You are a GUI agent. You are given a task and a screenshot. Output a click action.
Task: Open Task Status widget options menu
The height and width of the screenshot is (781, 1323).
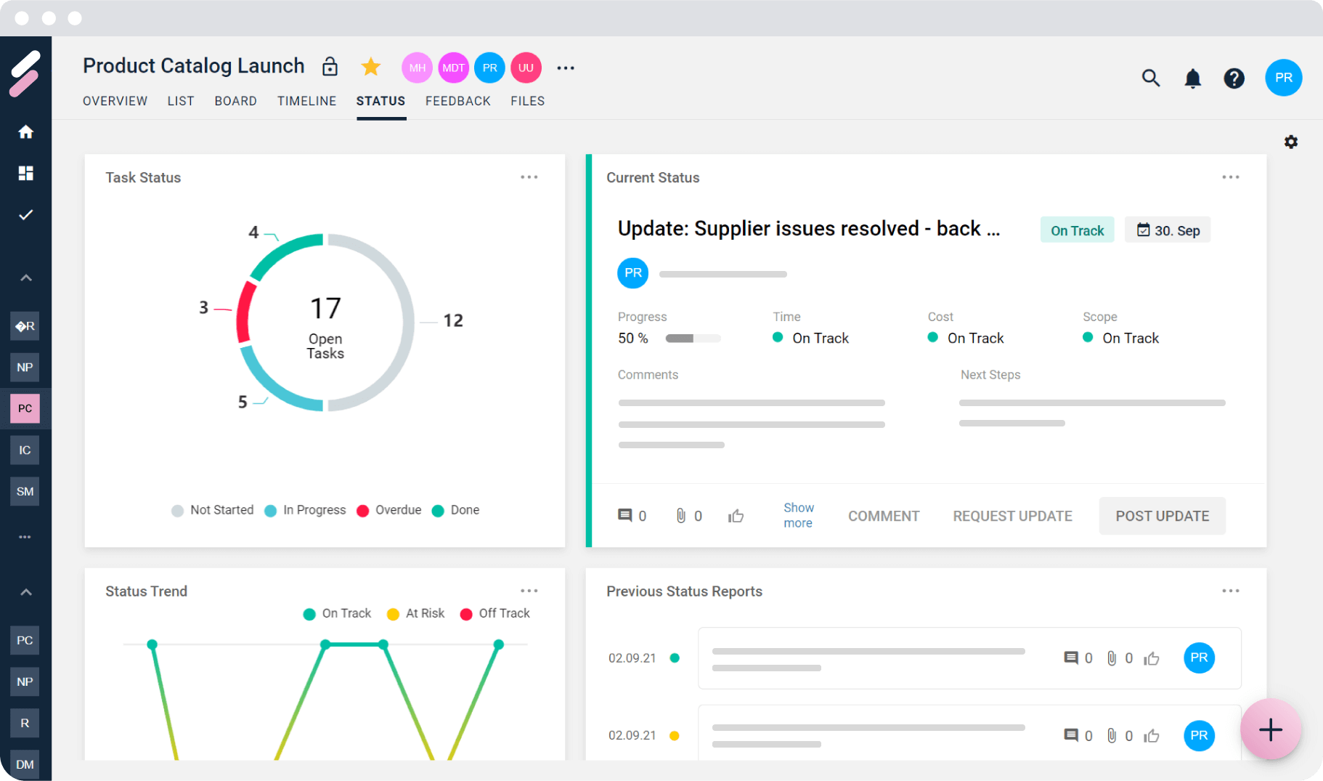pos(529,177)
